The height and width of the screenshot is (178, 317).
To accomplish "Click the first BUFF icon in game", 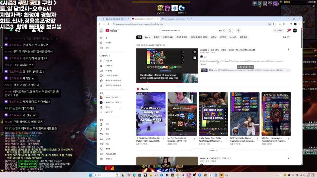I will 160,8.
